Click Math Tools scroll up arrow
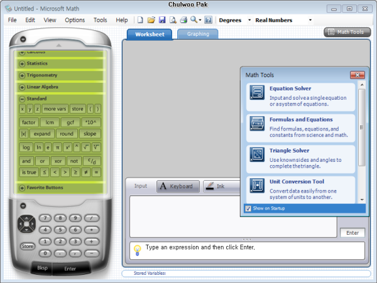The width and height of the screenshot is (377, 283). click(x=362, y=85)
